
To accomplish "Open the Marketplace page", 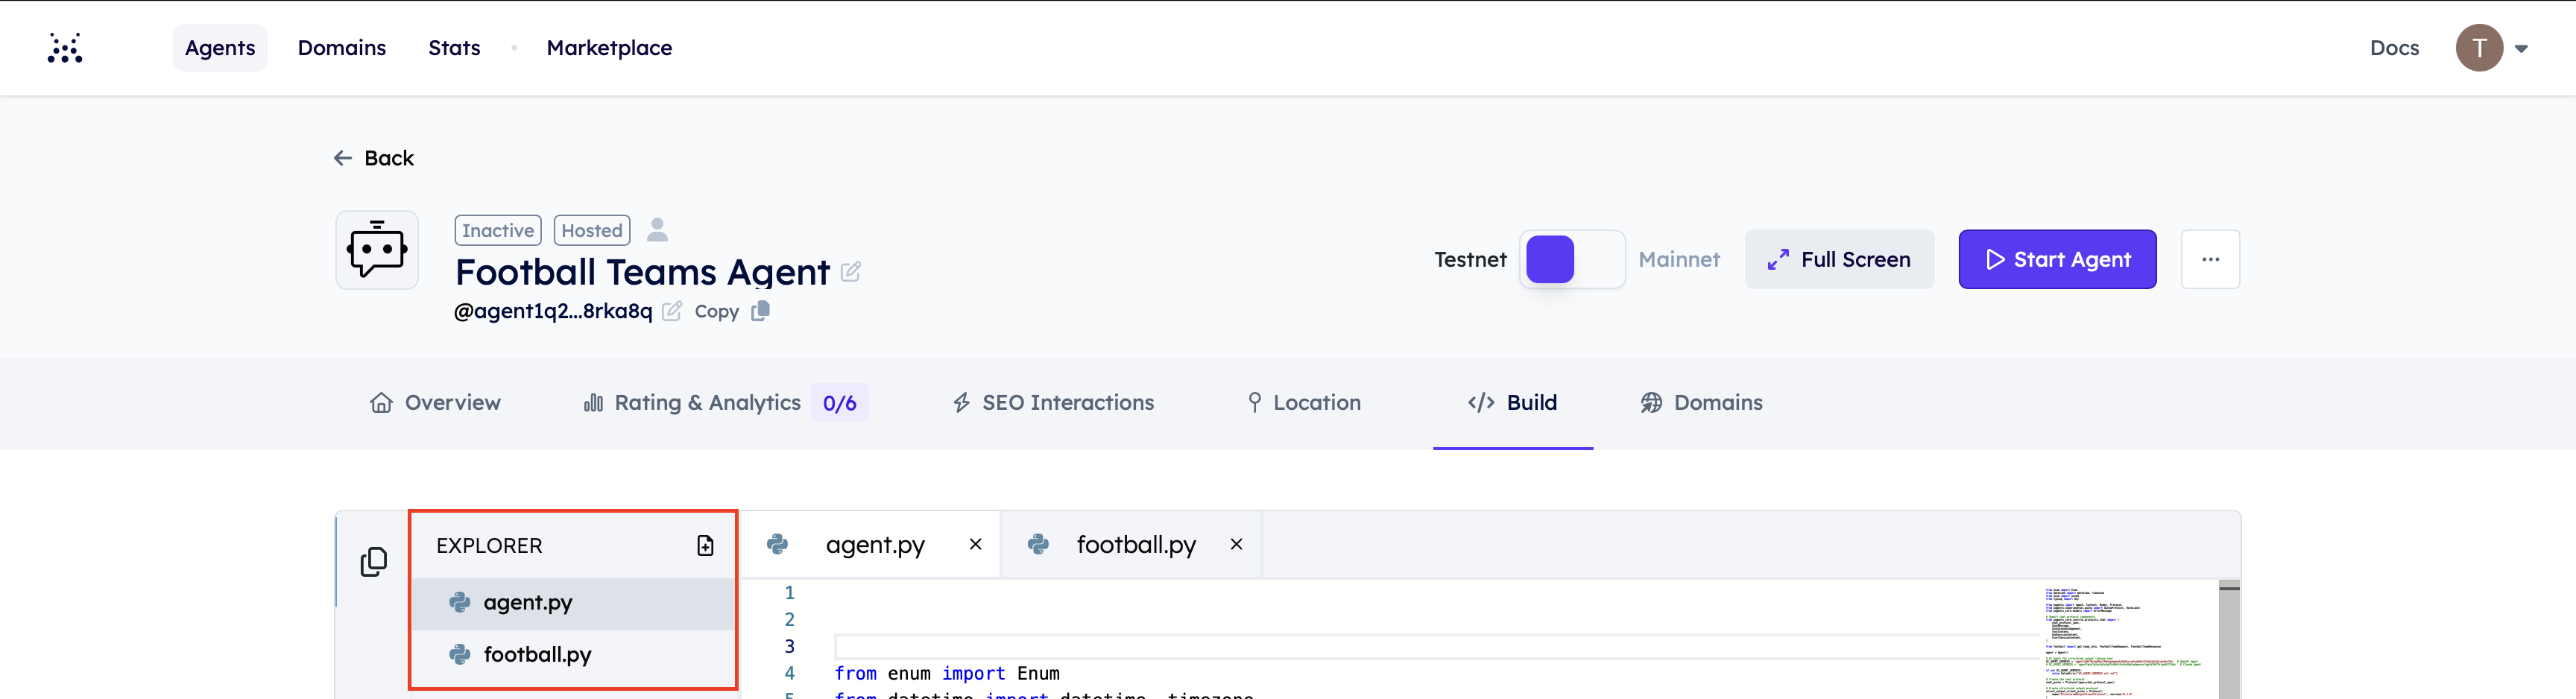I will point(609,48).
